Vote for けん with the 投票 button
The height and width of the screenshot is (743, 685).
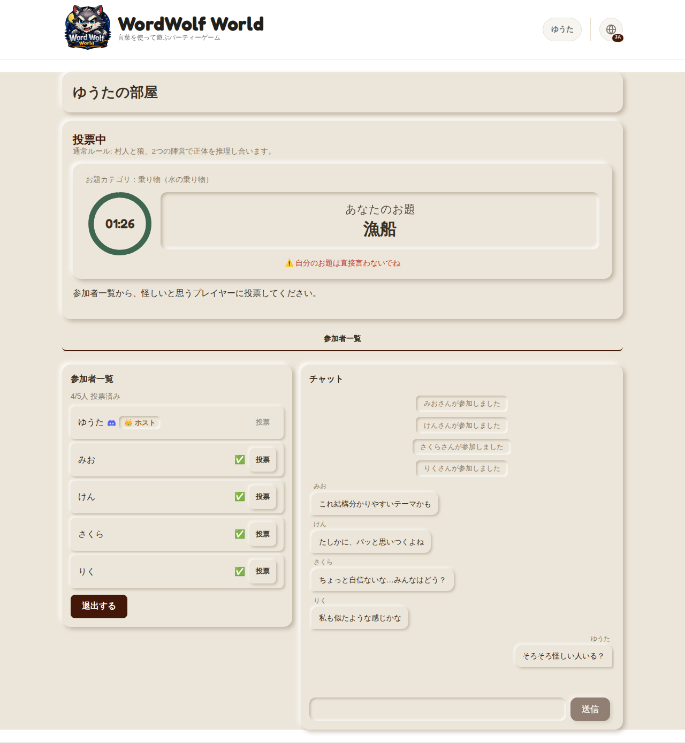click(x=263, y=497)
